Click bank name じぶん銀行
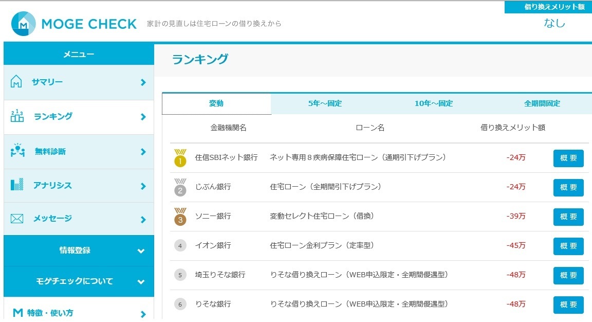Image resolution: width=592 pixels, height=322 pixels. coord(213,187)
